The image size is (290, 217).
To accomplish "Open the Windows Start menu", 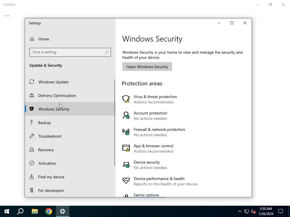I will coord(7,211).
